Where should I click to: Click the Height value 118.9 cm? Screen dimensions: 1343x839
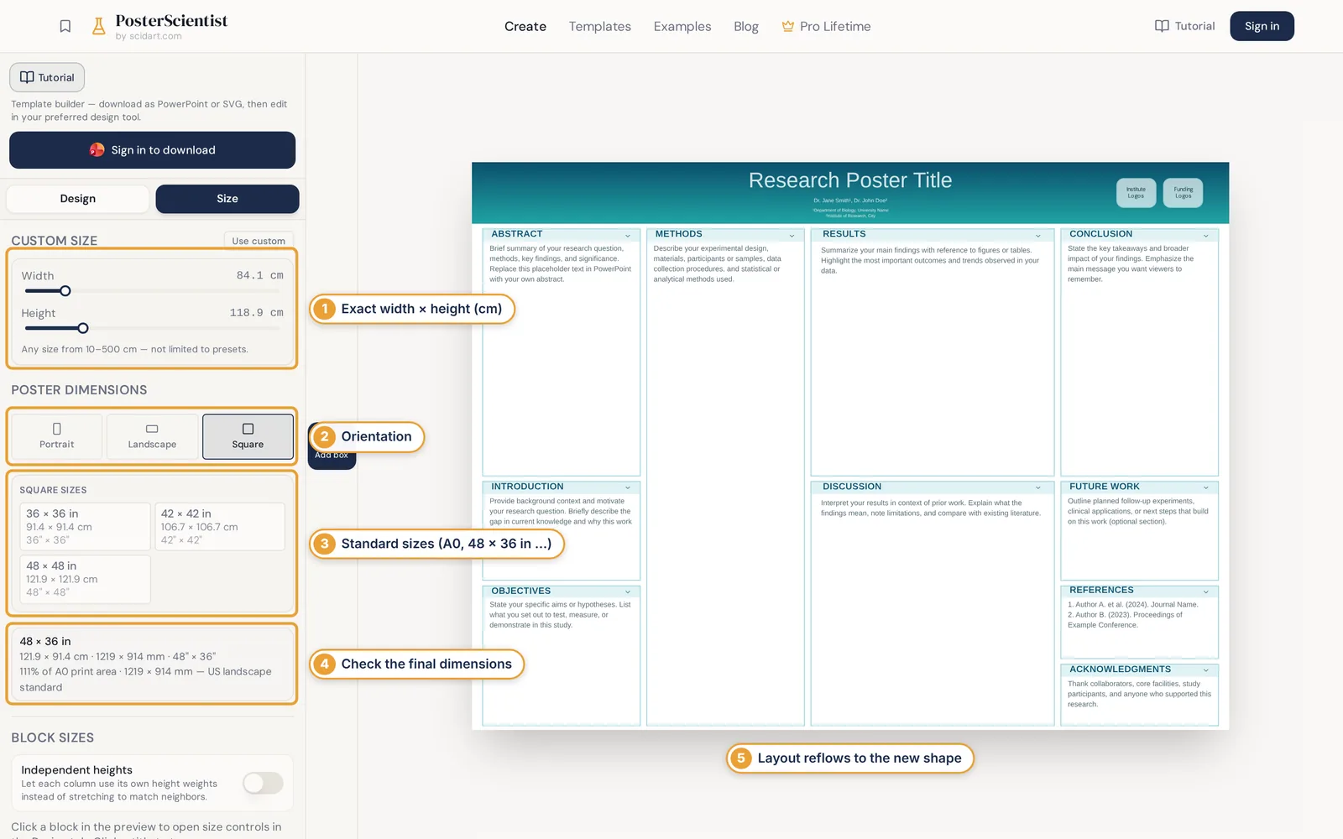pos(256,313)
